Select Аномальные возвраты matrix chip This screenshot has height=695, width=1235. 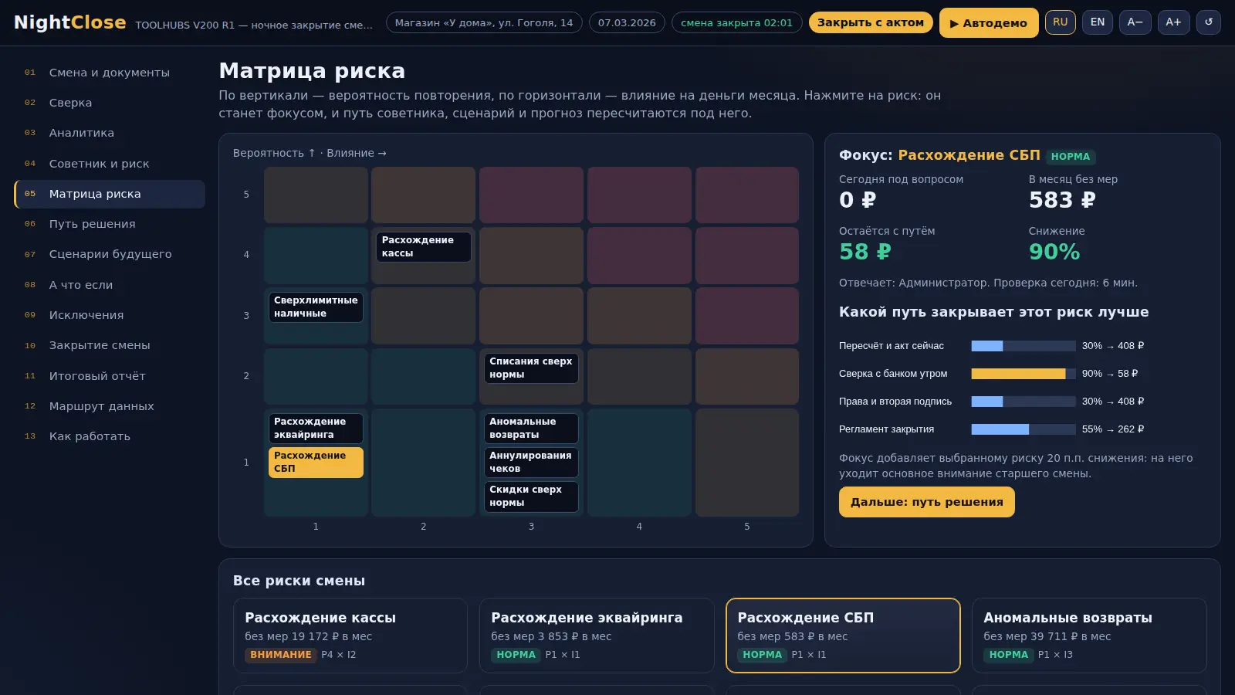[x=531, y=428]
